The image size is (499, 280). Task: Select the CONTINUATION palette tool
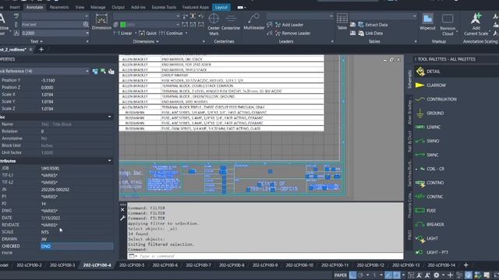(436, 99)
